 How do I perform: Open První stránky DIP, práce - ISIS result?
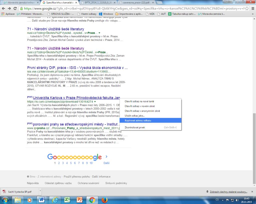(77, 68)
